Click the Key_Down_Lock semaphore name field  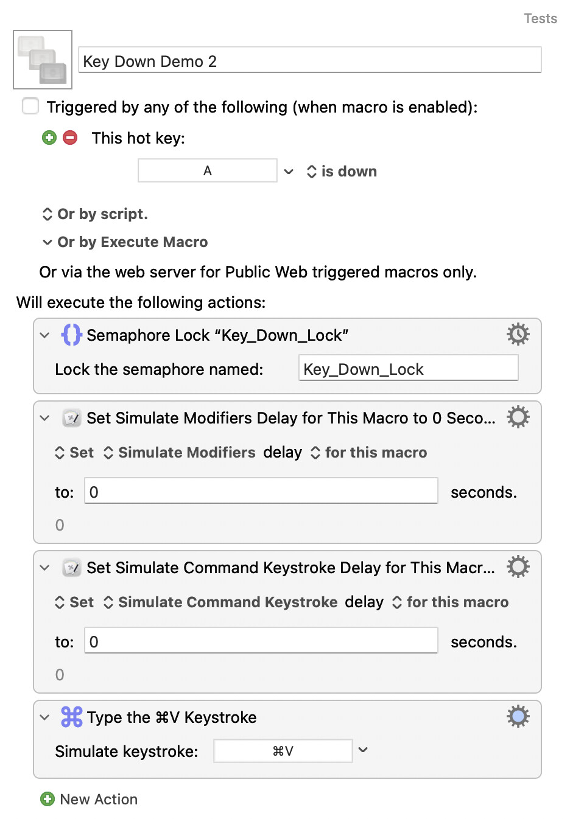408,369
